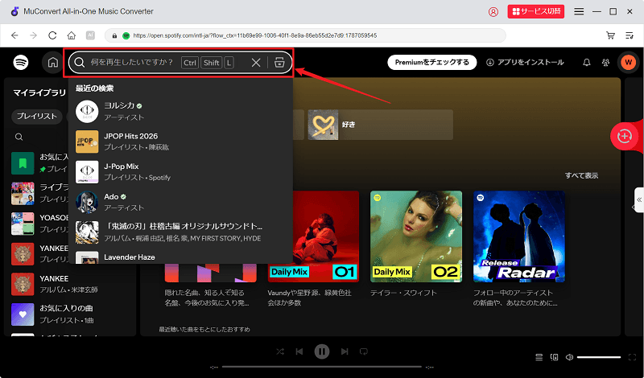644x378 pixels.
Task: Open the conversion queue list icon
Action: (x=630, y=35)
